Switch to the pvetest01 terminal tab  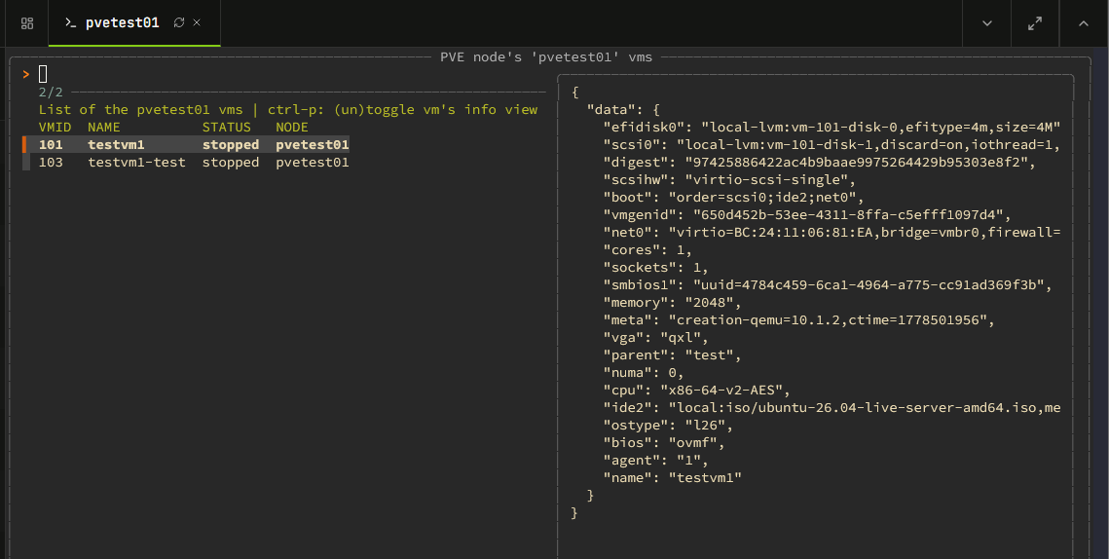134,23
